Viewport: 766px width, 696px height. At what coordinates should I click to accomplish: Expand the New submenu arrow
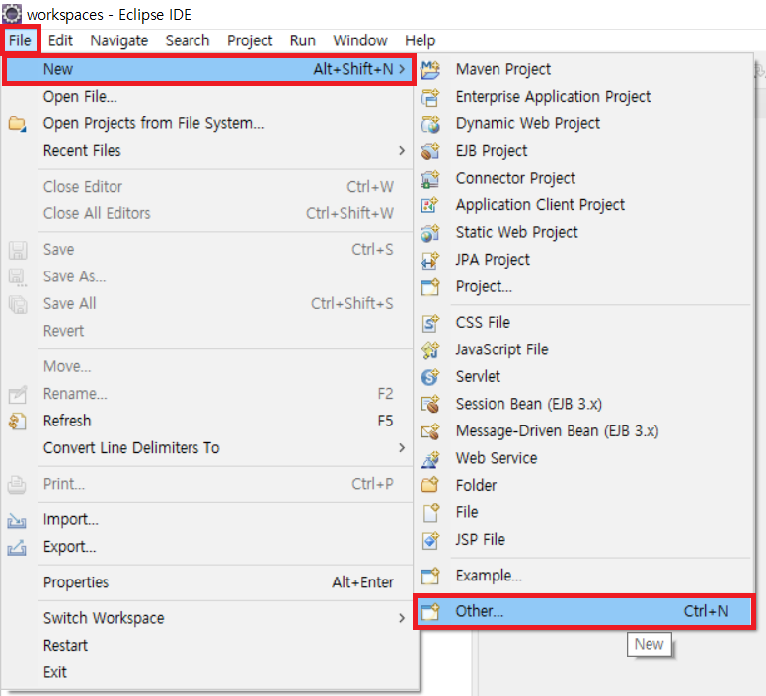point(402,69)
